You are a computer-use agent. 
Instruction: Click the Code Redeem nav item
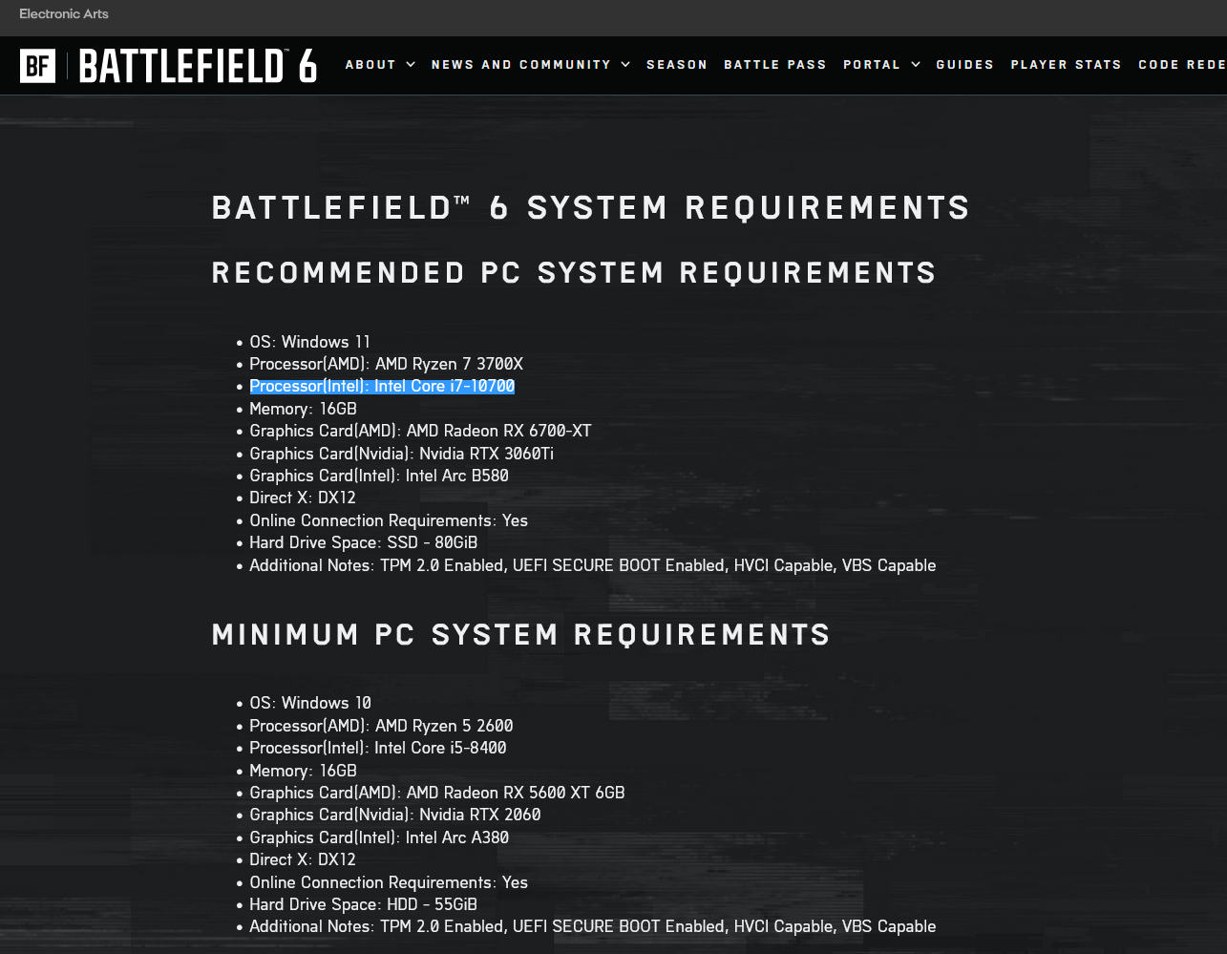[1182, 65]
